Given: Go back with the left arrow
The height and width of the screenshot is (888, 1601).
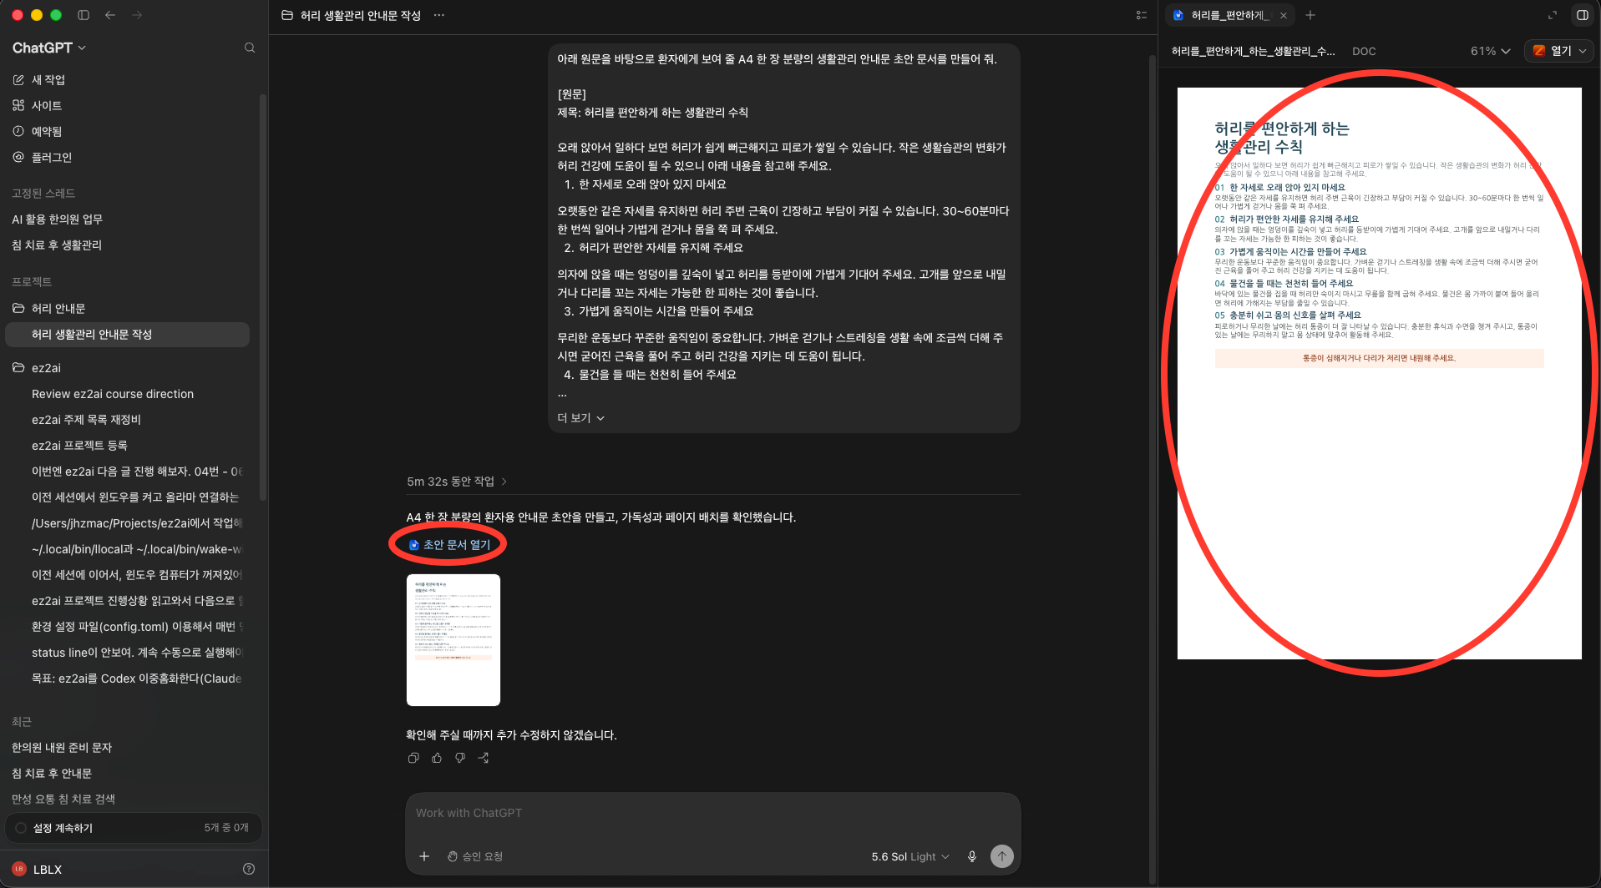Looking at the screenshot, I should (x=110, y=15).
